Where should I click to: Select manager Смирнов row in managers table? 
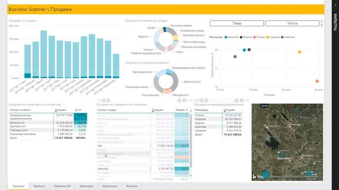point(218,130)
